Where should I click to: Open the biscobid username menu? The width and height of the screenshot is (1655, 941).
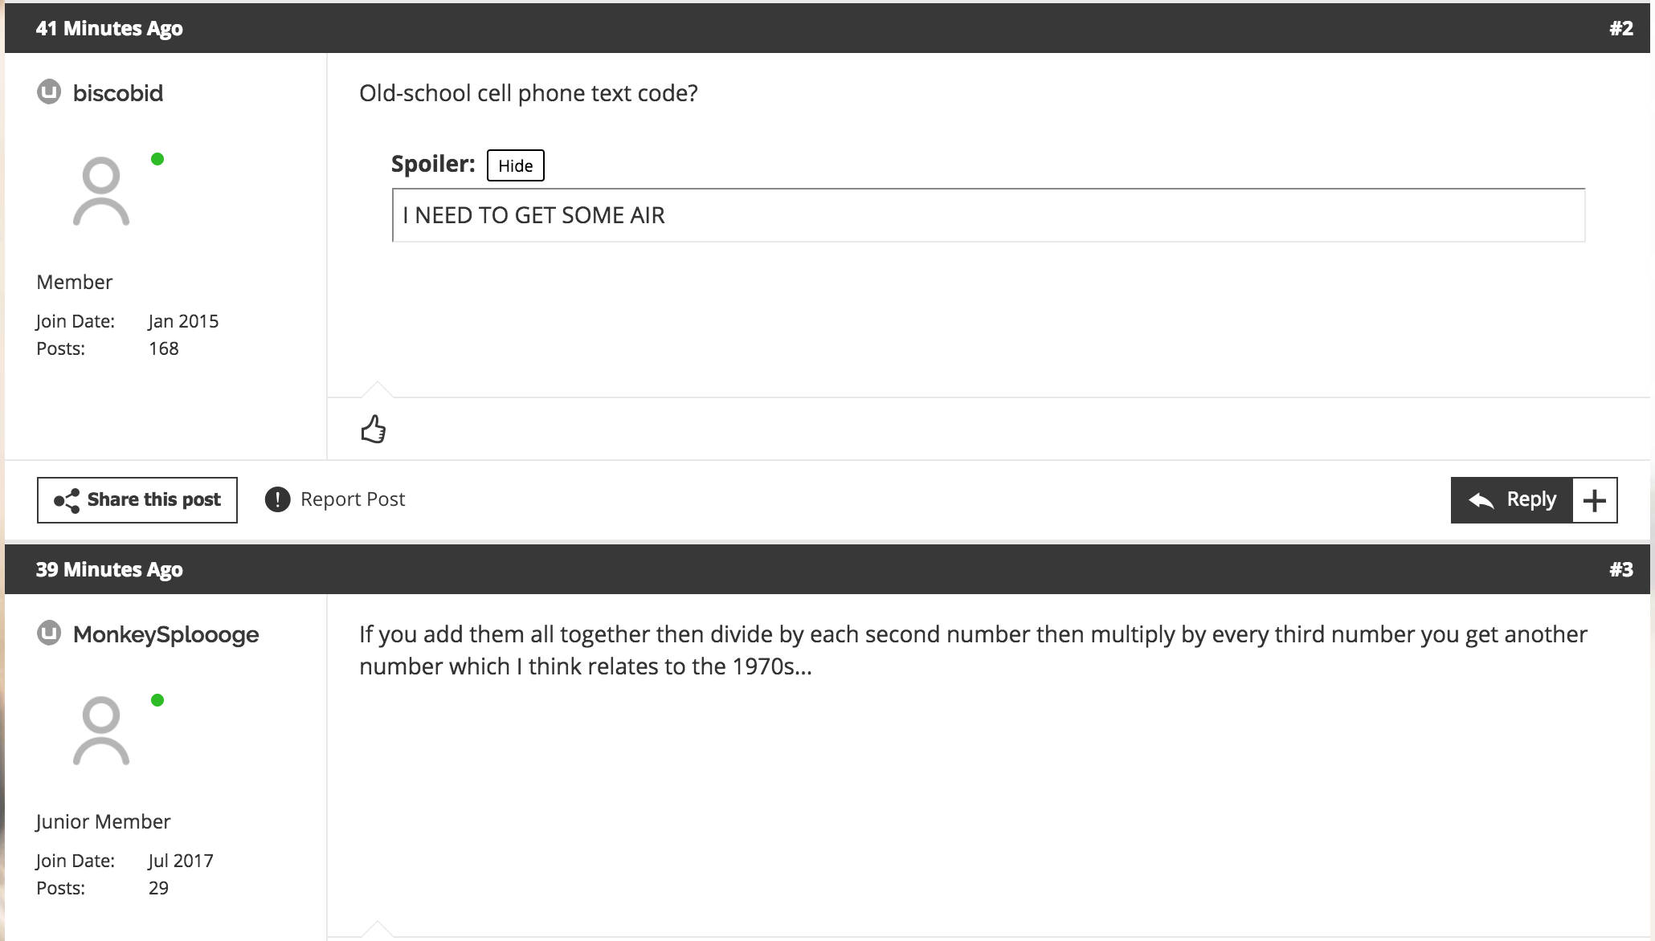(x=118, y=93)
